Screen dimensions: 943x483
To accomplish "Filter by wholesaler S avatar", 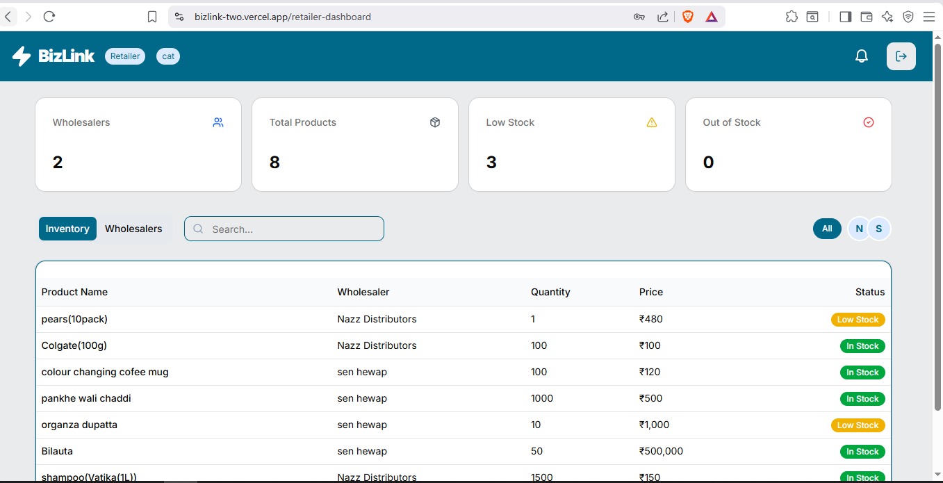I will (879, 229).
